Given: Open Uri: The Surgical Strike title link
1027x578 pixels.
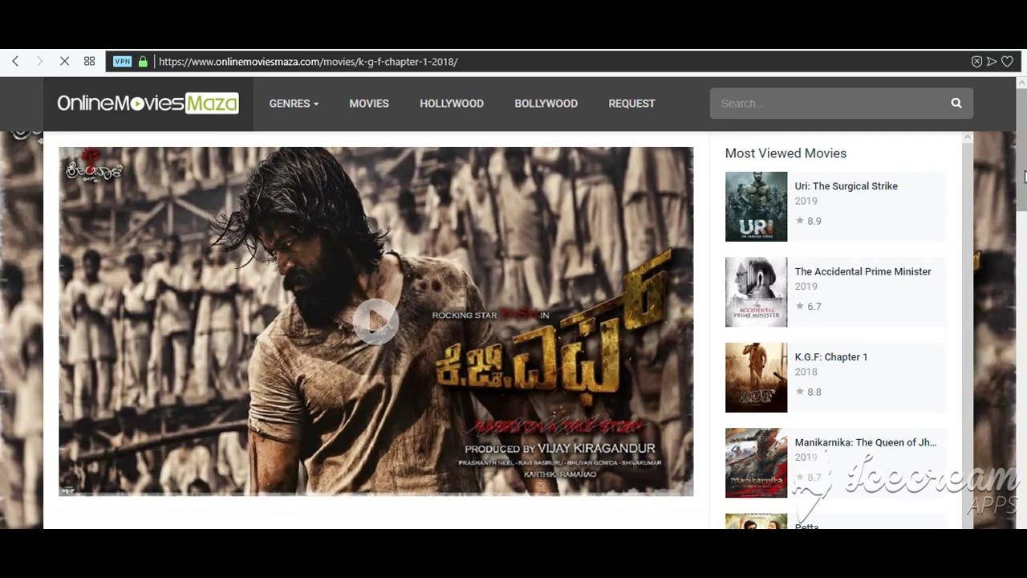Looking at the screenshot, I should pyautogui.click(x=846, y=186).
